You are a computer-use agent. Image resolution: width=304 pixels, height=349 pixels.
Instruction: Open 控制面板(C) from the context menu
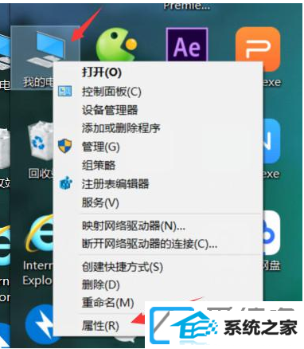(x=111, y=92)
